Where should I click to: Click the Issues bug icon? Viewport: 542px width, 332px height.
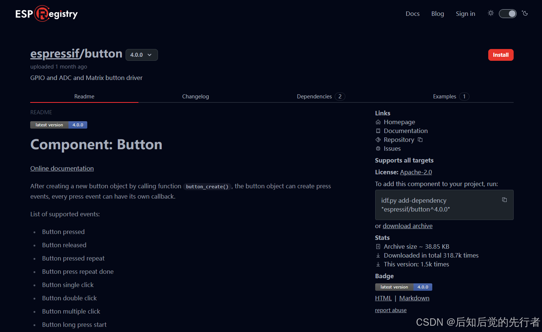coord(378,148)
